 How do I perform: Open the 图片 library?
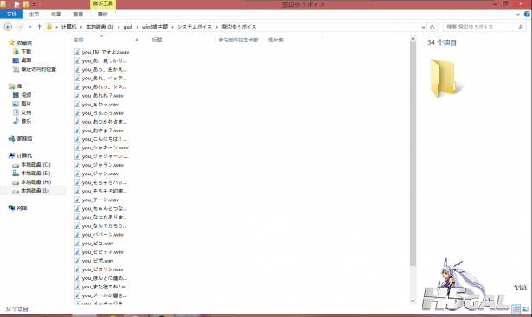(x=26, y=104)
